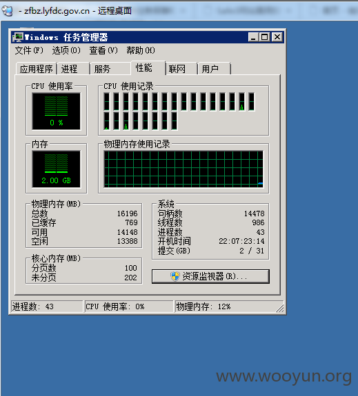Viewport: 358px width, 396px height.
Task: Click available memory value 14148
Action: coord(127,232)
